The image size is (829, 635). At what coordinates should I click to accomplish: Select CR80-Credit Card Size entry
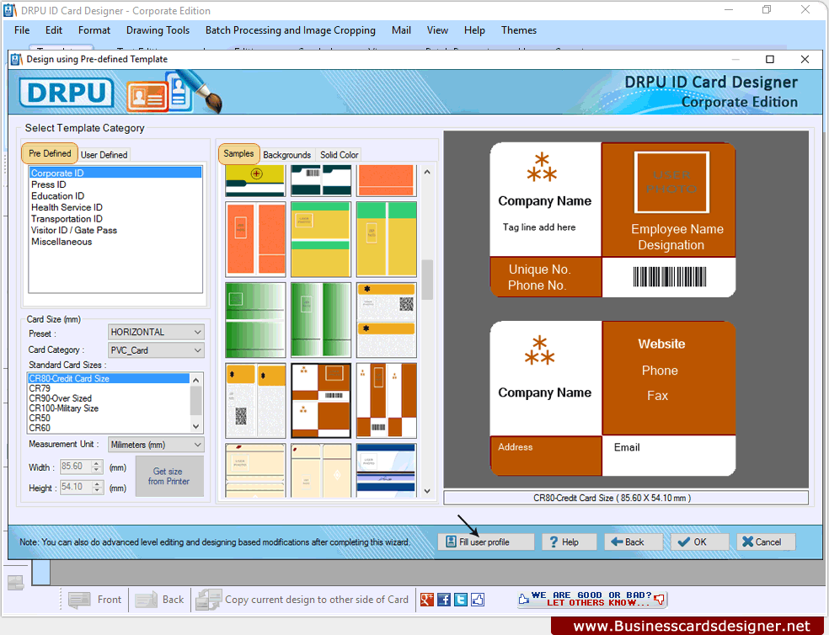[109, 379]
